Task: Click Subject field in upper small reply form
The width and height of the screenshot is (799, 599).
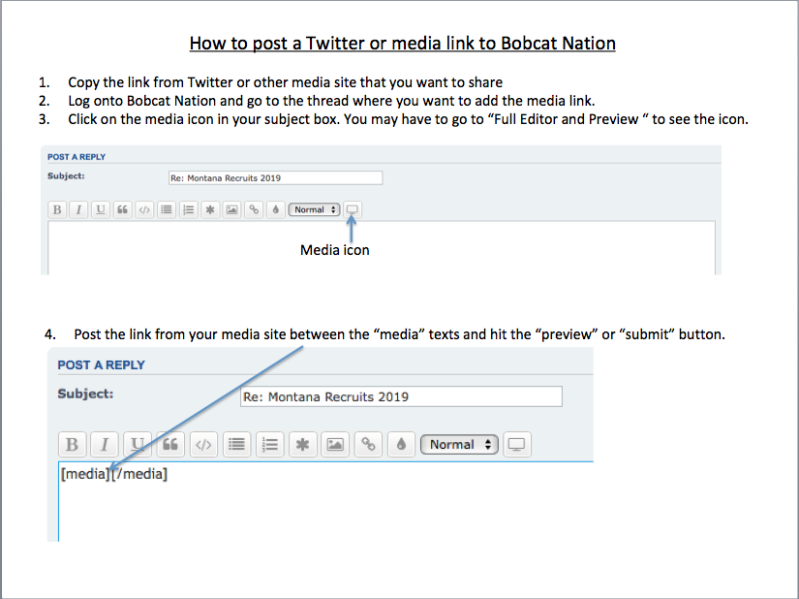Action: pos(275,178)
